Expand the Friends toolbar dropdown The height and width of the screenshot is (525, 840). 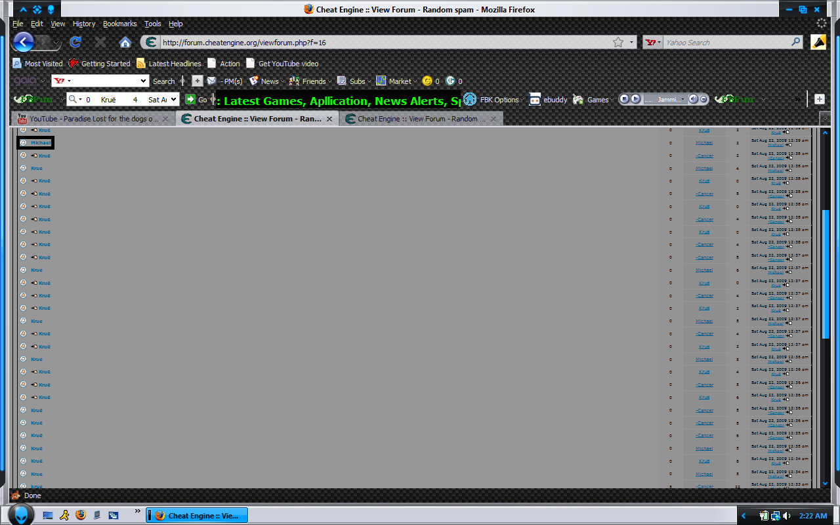[313, 81]
